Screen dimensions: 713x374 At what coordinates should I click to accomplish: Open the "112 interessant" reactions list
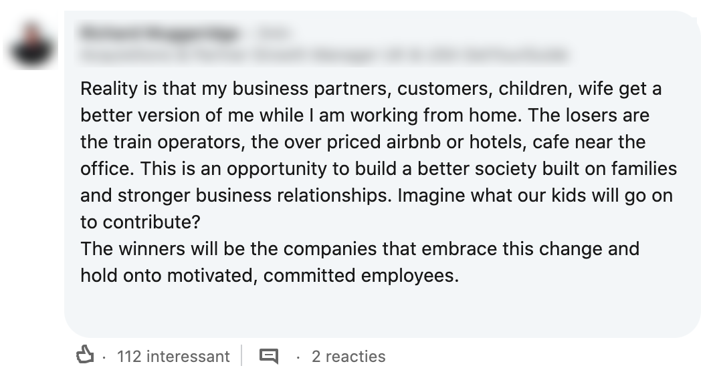coord(173,357)
